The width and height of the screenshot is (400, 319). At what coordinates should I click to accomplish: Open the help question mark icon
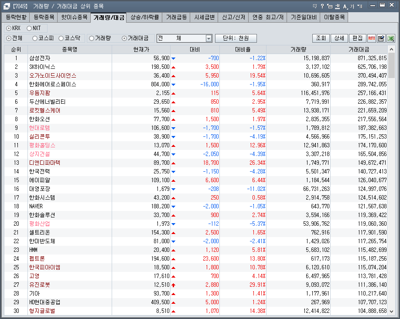322,6
